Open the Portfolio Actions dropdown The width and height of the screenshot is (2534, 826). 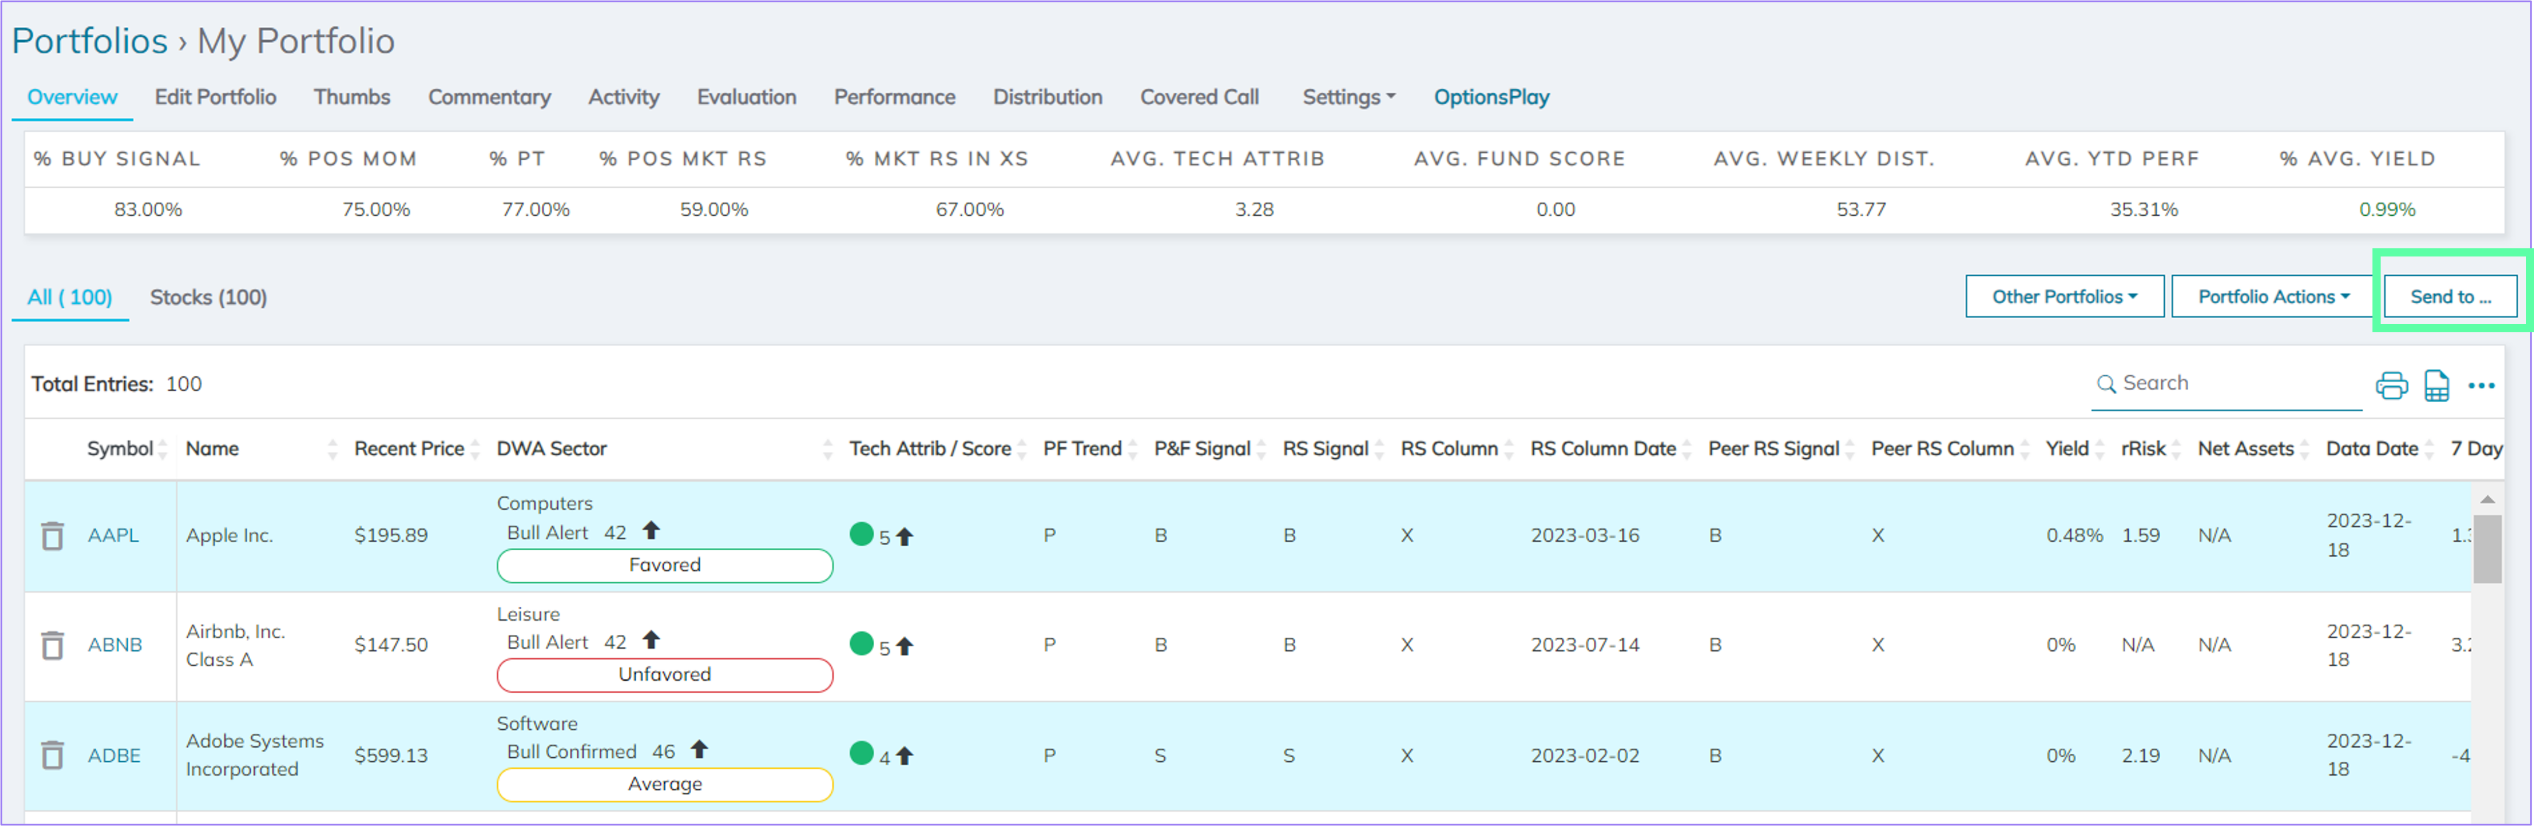2272,296
